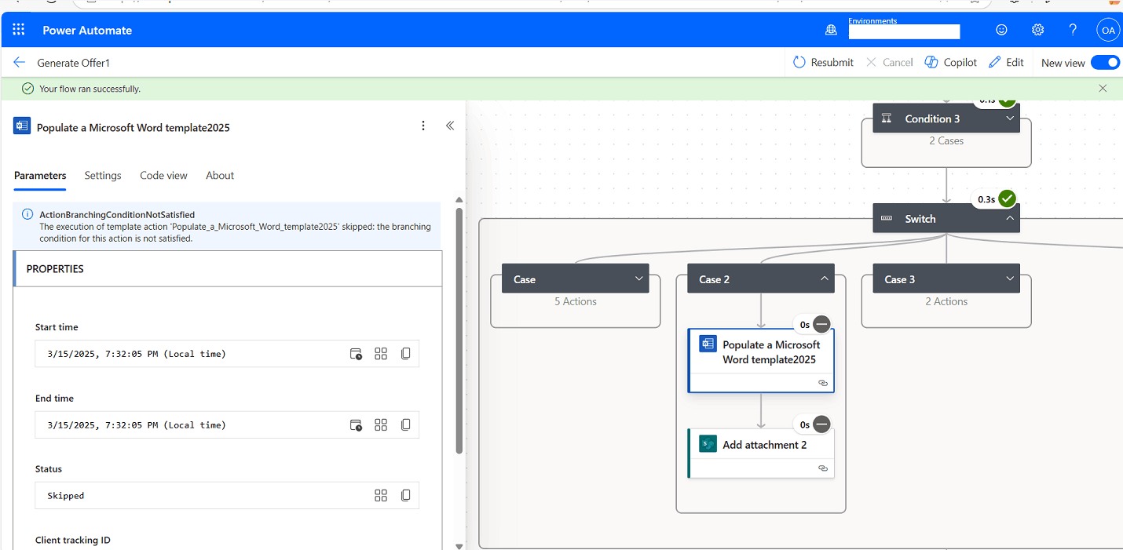This screenshot has width=1123, height=550.
Task: Switch to the Parameters tab
Action: (40, 176)
